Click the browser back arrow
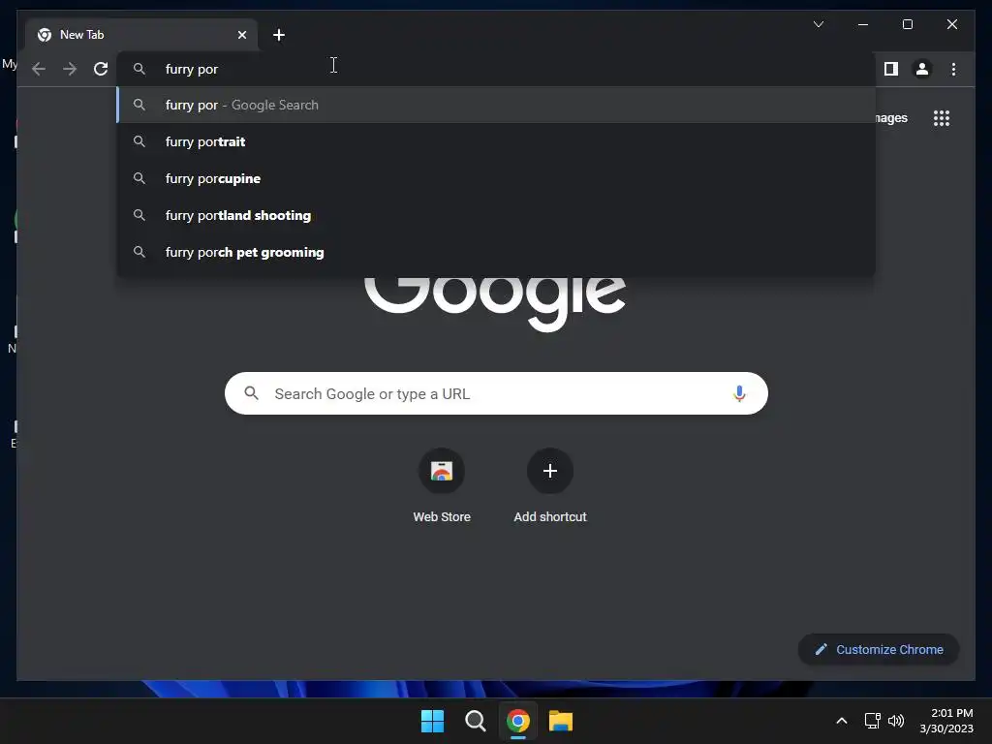 (39, 69)
